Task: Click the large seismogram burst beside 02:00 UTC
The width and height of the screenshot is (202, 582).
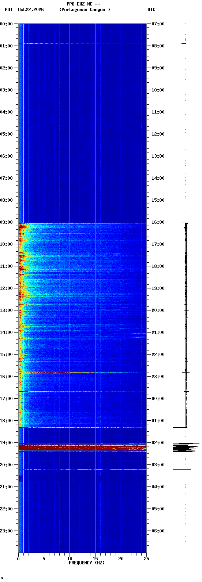Action: click(186, 448)
